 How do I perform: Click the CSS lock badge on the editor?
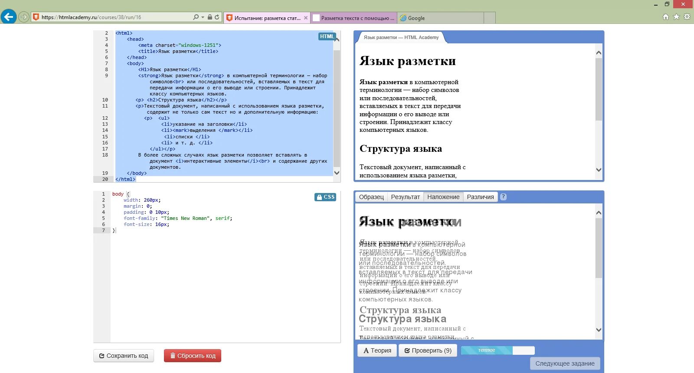tap(325, 197)
